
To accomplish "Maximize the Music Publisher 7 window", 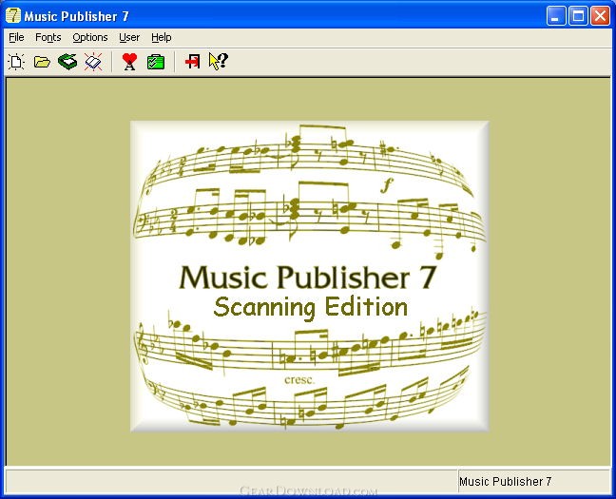I will [578, 16].
